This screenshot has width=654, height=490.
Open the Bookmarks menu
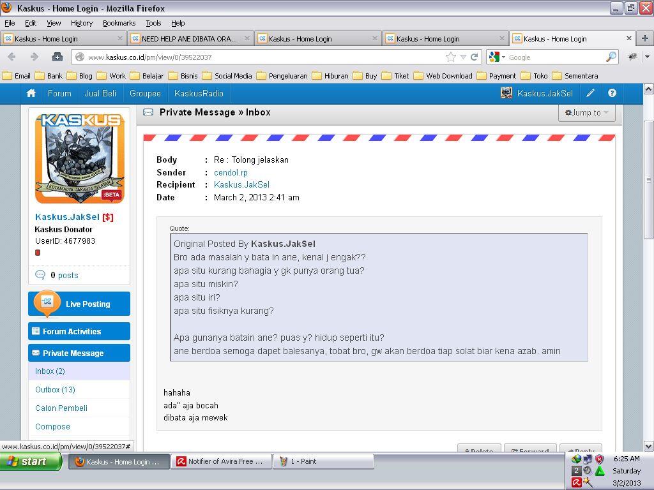coord(119,23)
